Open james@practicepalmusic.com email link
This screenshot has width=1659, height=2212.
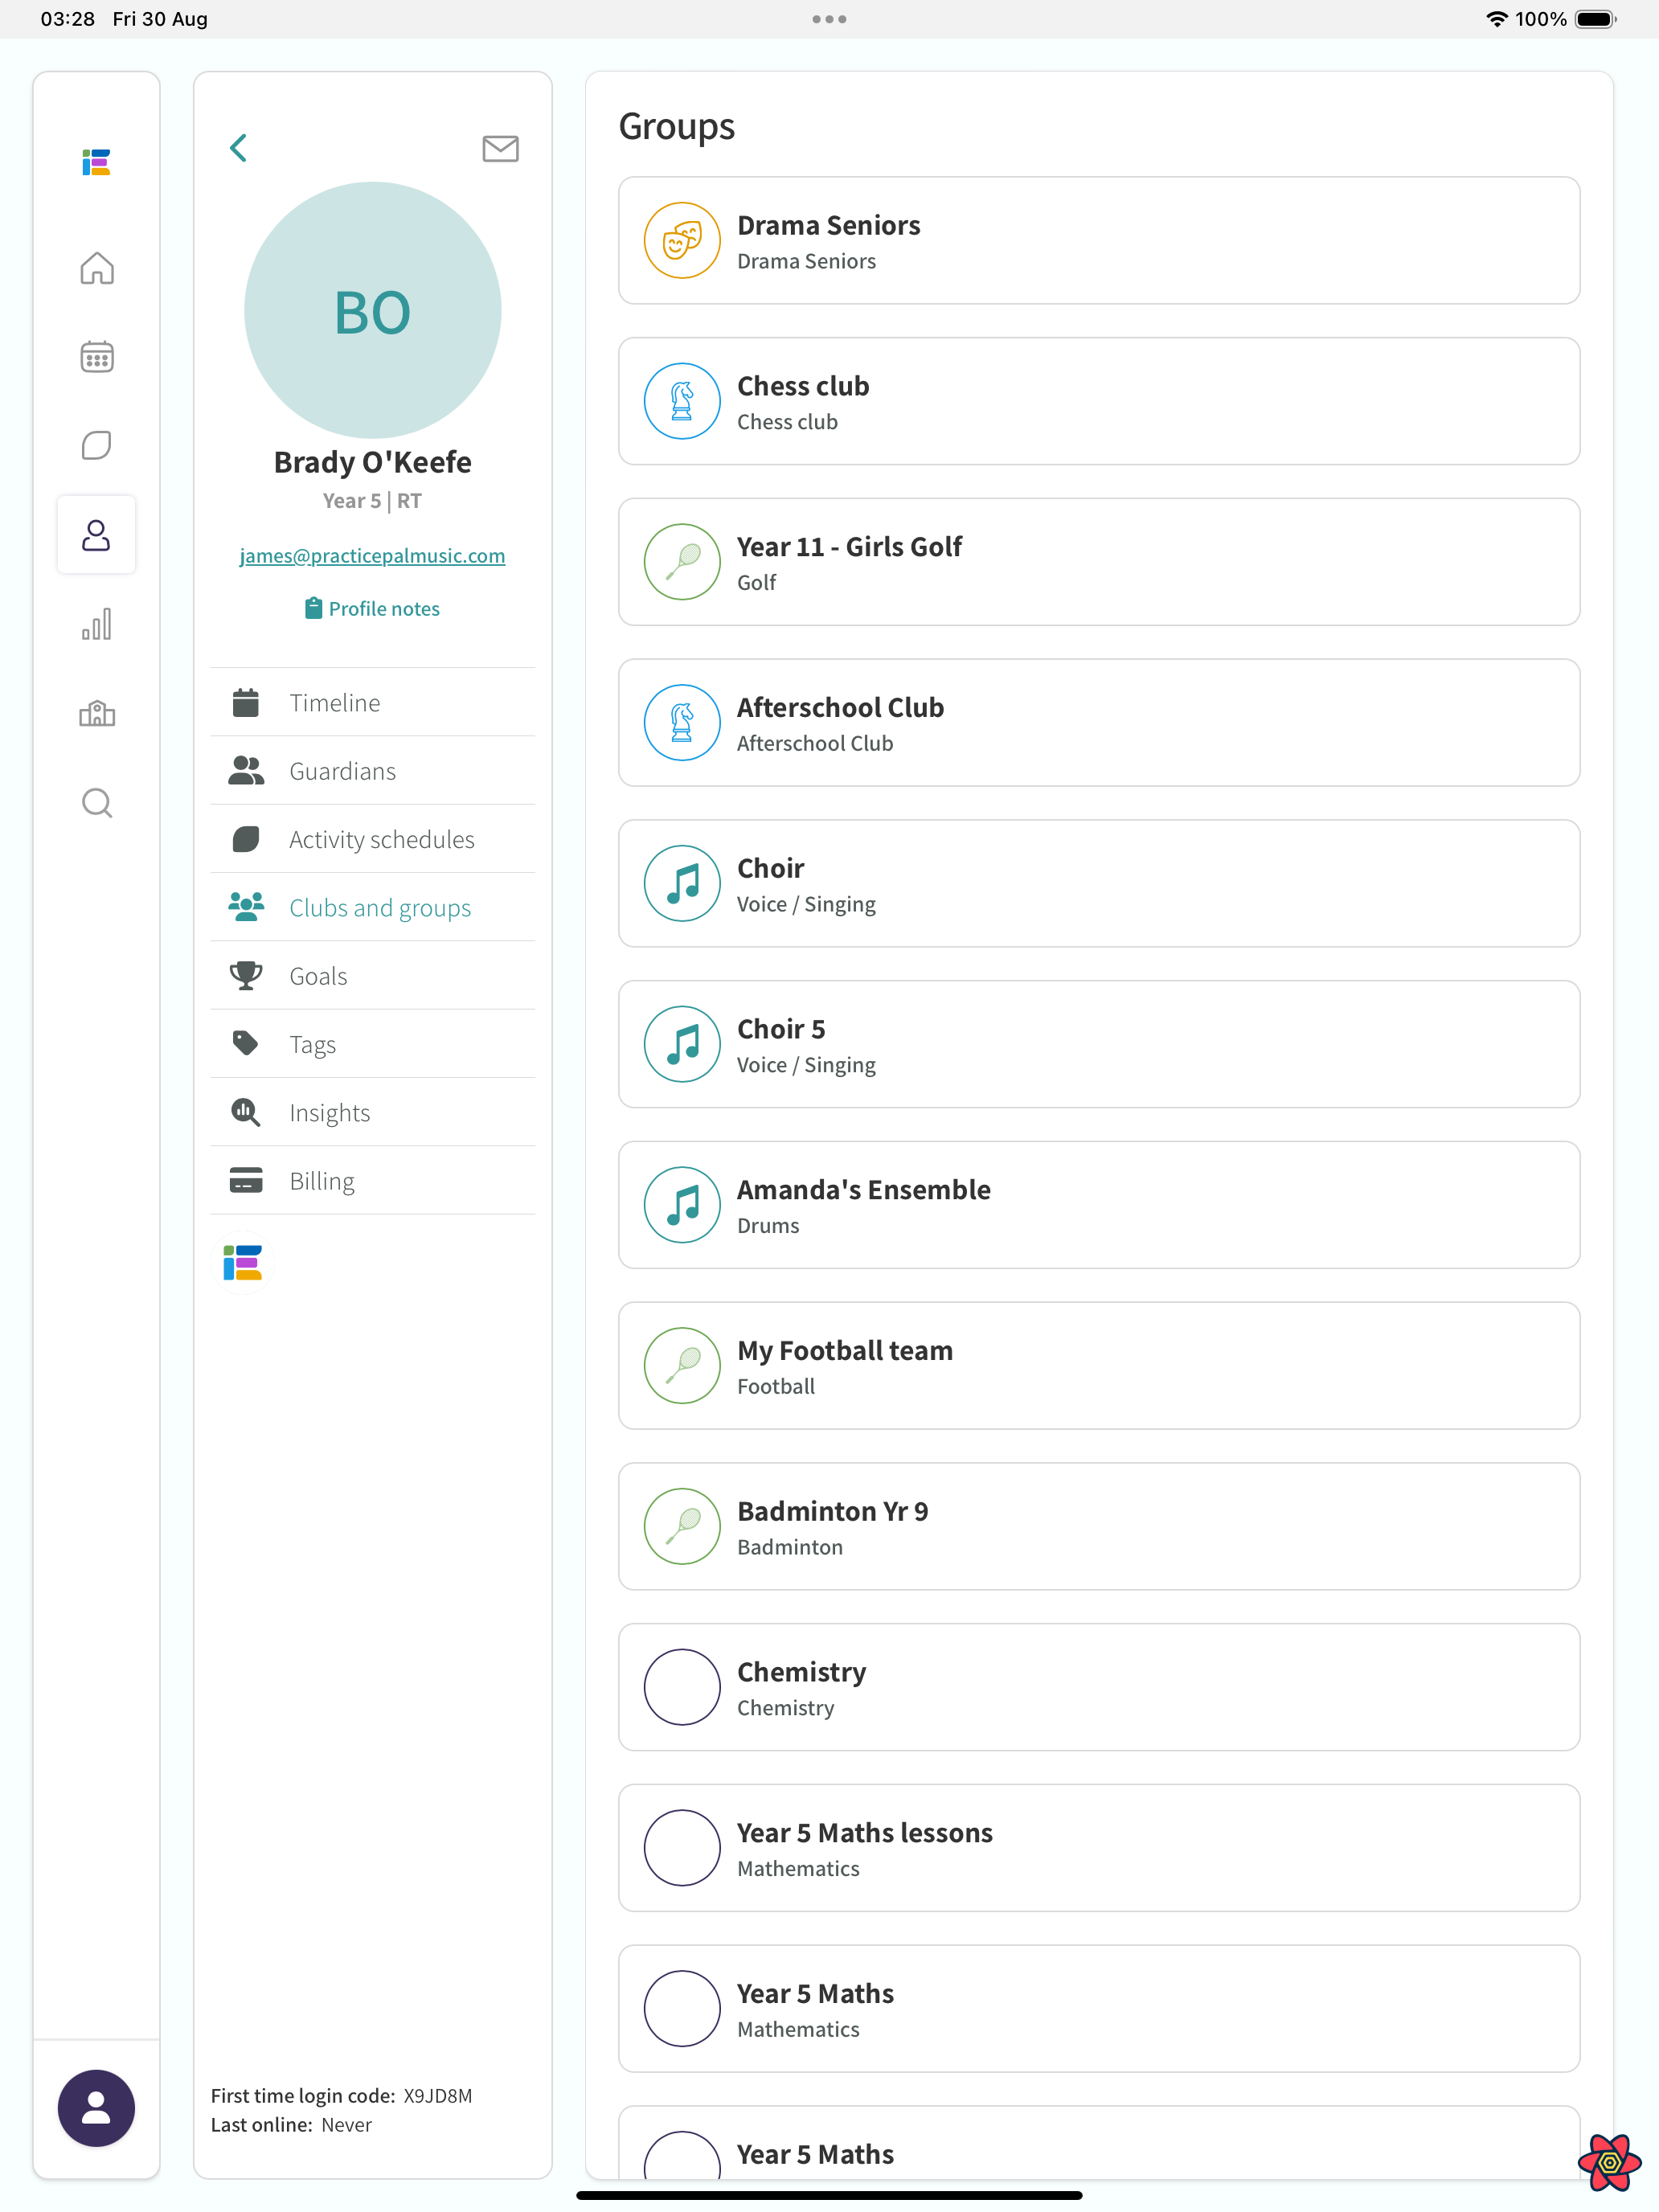coord(373,555)
